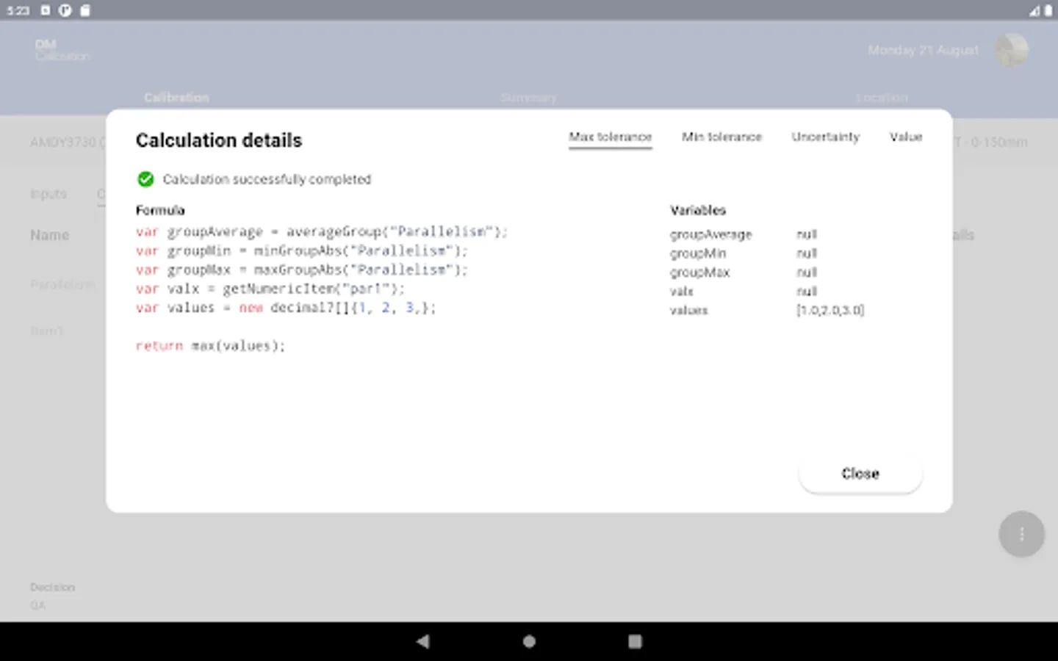Click the Monday 21 August date
The height and width of the screenshot is (661, 1058).
coord(923,50)
